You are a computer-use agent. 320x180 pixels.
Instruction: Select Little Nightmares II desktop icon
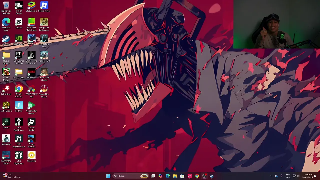(19, 141)
